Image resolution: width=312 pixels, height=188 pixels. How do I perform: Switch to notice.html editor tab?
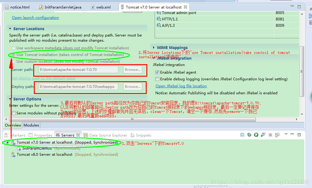[x=17, y=7]
